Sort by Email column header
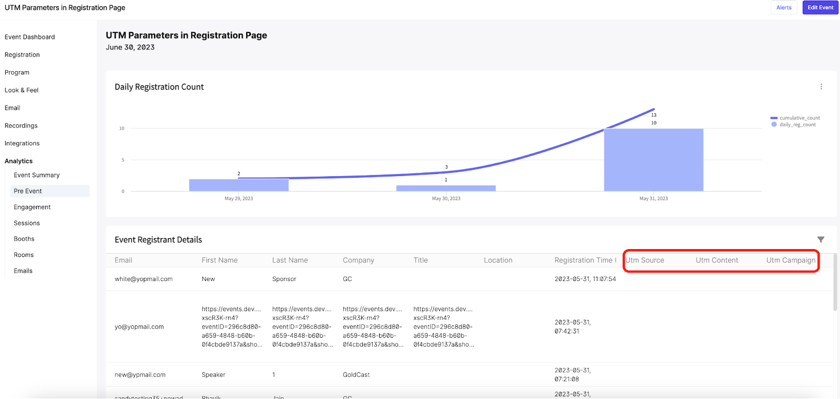 pyautogui.click(x=123, y=260)
